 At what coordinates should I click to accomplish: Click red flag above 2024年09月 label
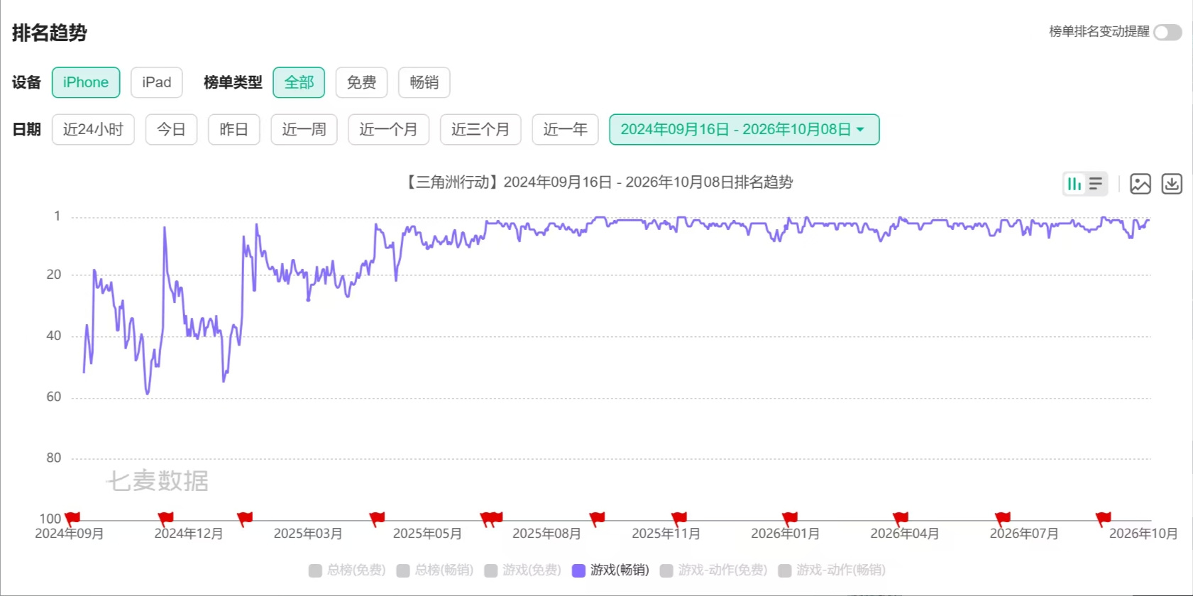click(x=72, y=519)
